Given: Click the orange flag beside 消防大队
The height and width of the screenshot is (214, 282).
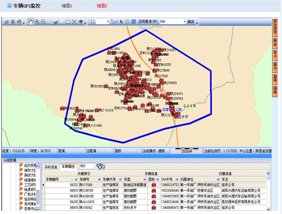Looking at the screenshot, I should 21,170.
